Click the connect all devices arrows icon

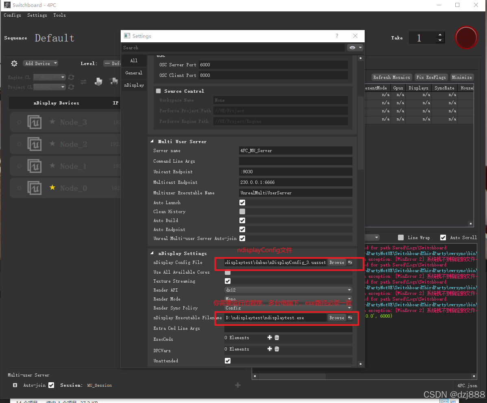[x=84, y=82]
